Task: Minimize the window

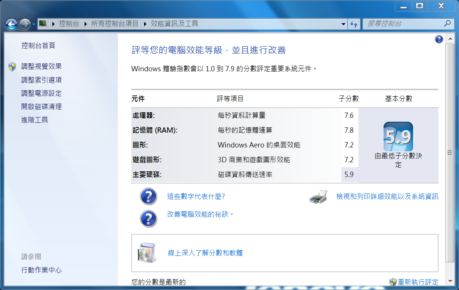Action: pos(404,6)
